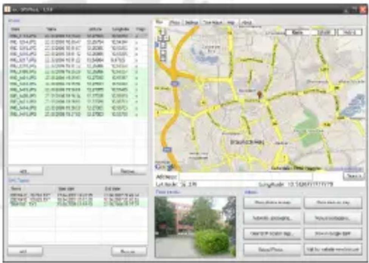
Task: Sort the photo list by Latitude column
Action: tap(96, 29)
